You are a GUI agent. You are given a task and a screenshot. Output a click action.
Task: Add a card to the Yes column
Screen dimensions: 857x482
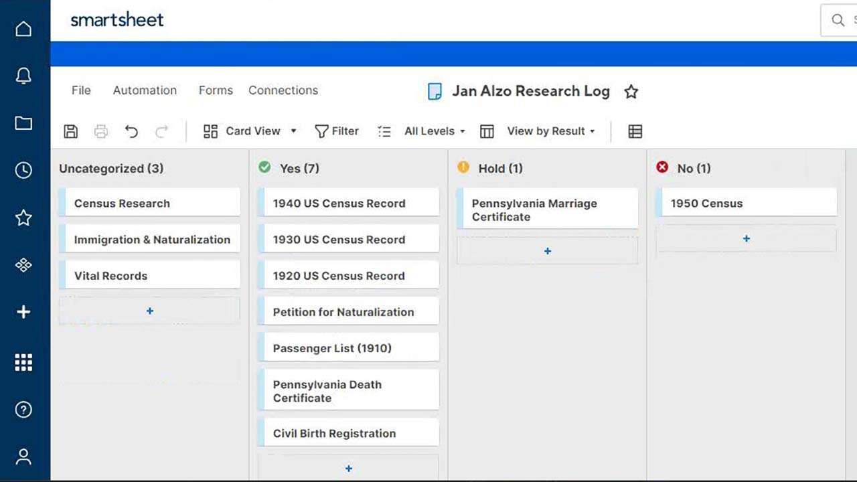click(348, 468)
